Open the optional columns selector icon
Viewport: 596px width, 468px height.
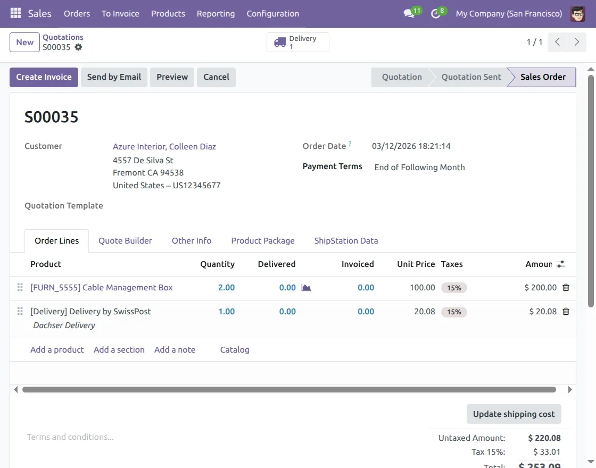[560, 264]
